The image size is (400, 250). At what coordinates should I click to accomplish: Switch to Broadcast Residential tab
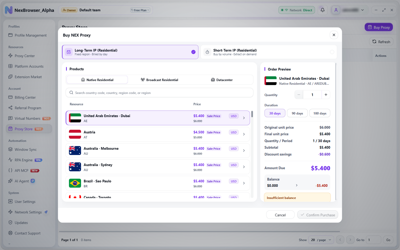[159, 80]
